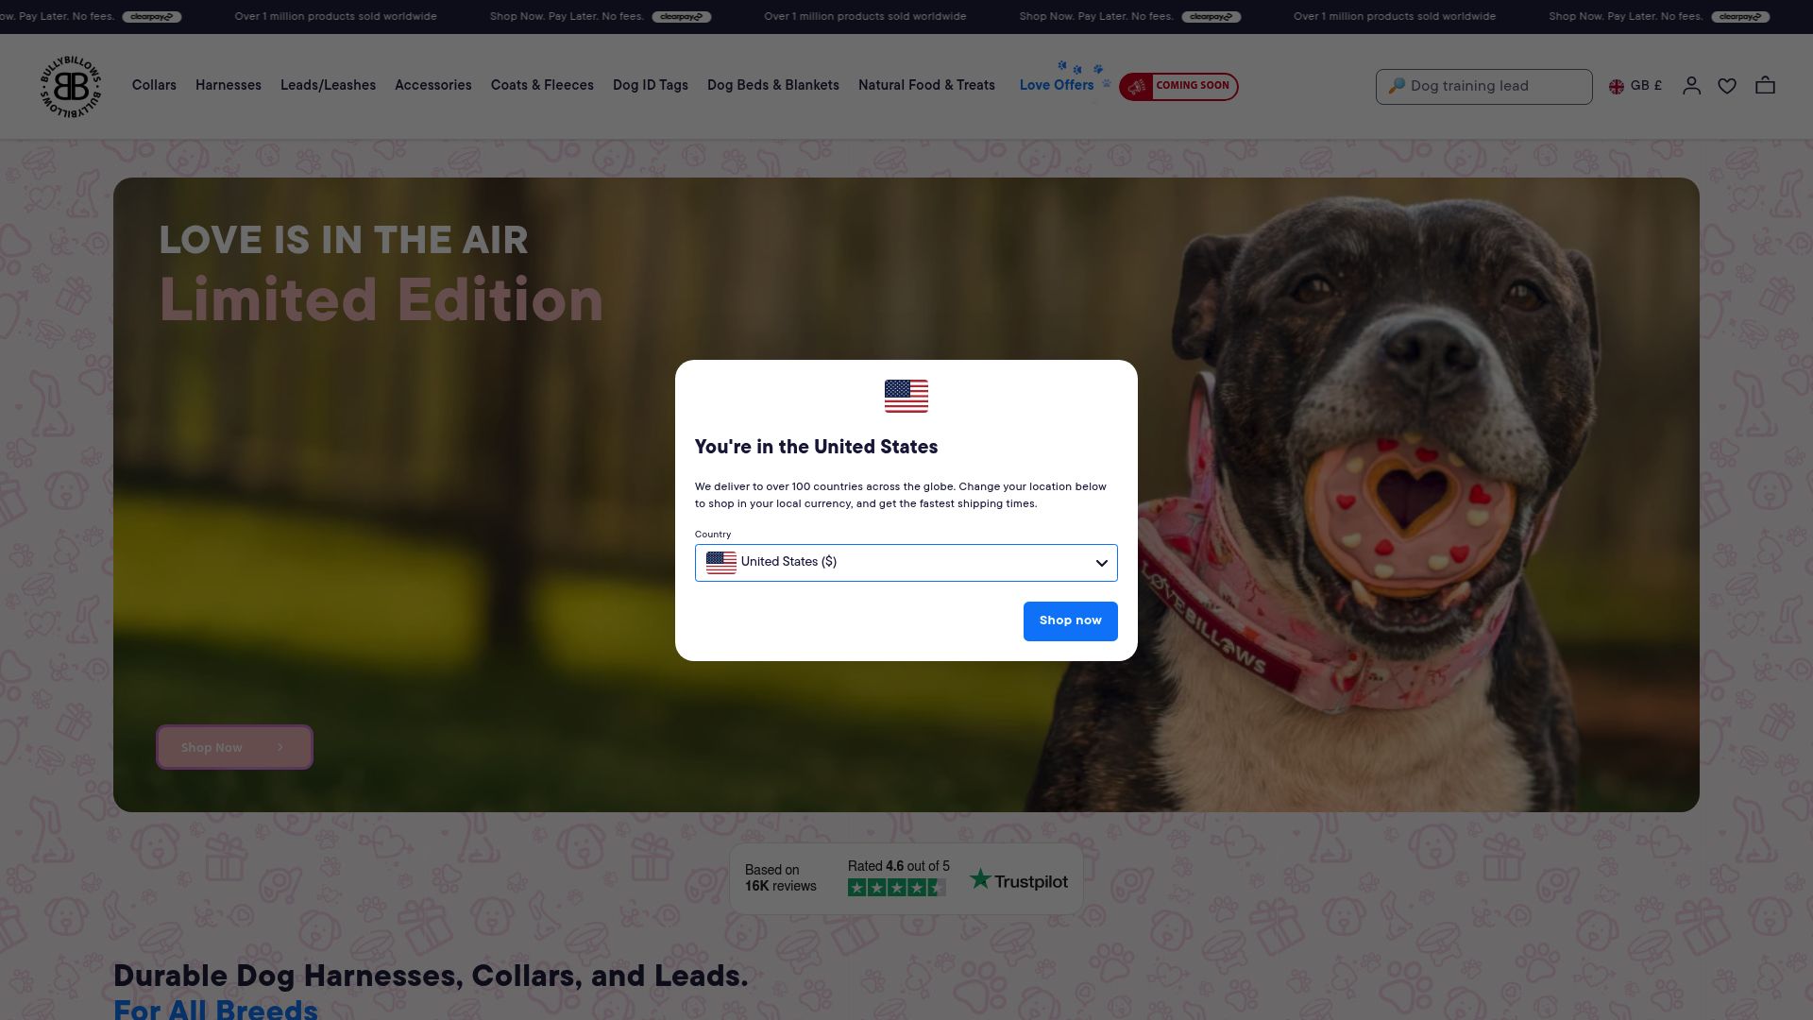The image size is (1813, 1020).
Task: Expand the Country dropdown in popup
Action: (906, 563)
